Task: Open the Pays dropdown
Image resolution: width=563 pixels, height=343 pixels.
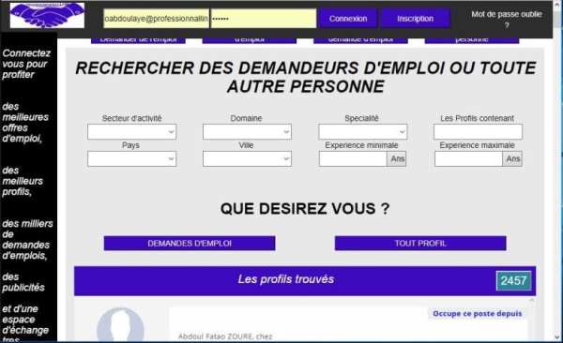Action: pyautogui.click(x=131, y=158)
